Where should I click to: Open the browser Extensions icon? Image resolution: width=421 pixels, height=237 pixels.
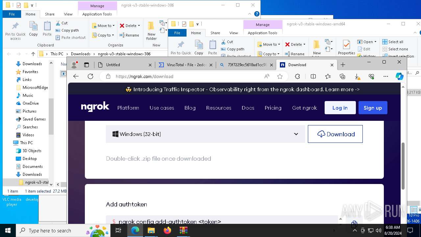coord(297,76)
